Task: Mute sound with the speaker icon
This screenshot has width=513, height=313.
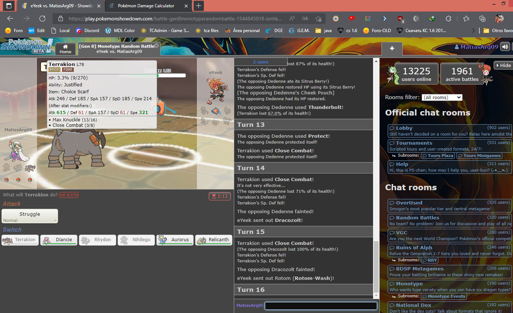Action: point(505,47)
